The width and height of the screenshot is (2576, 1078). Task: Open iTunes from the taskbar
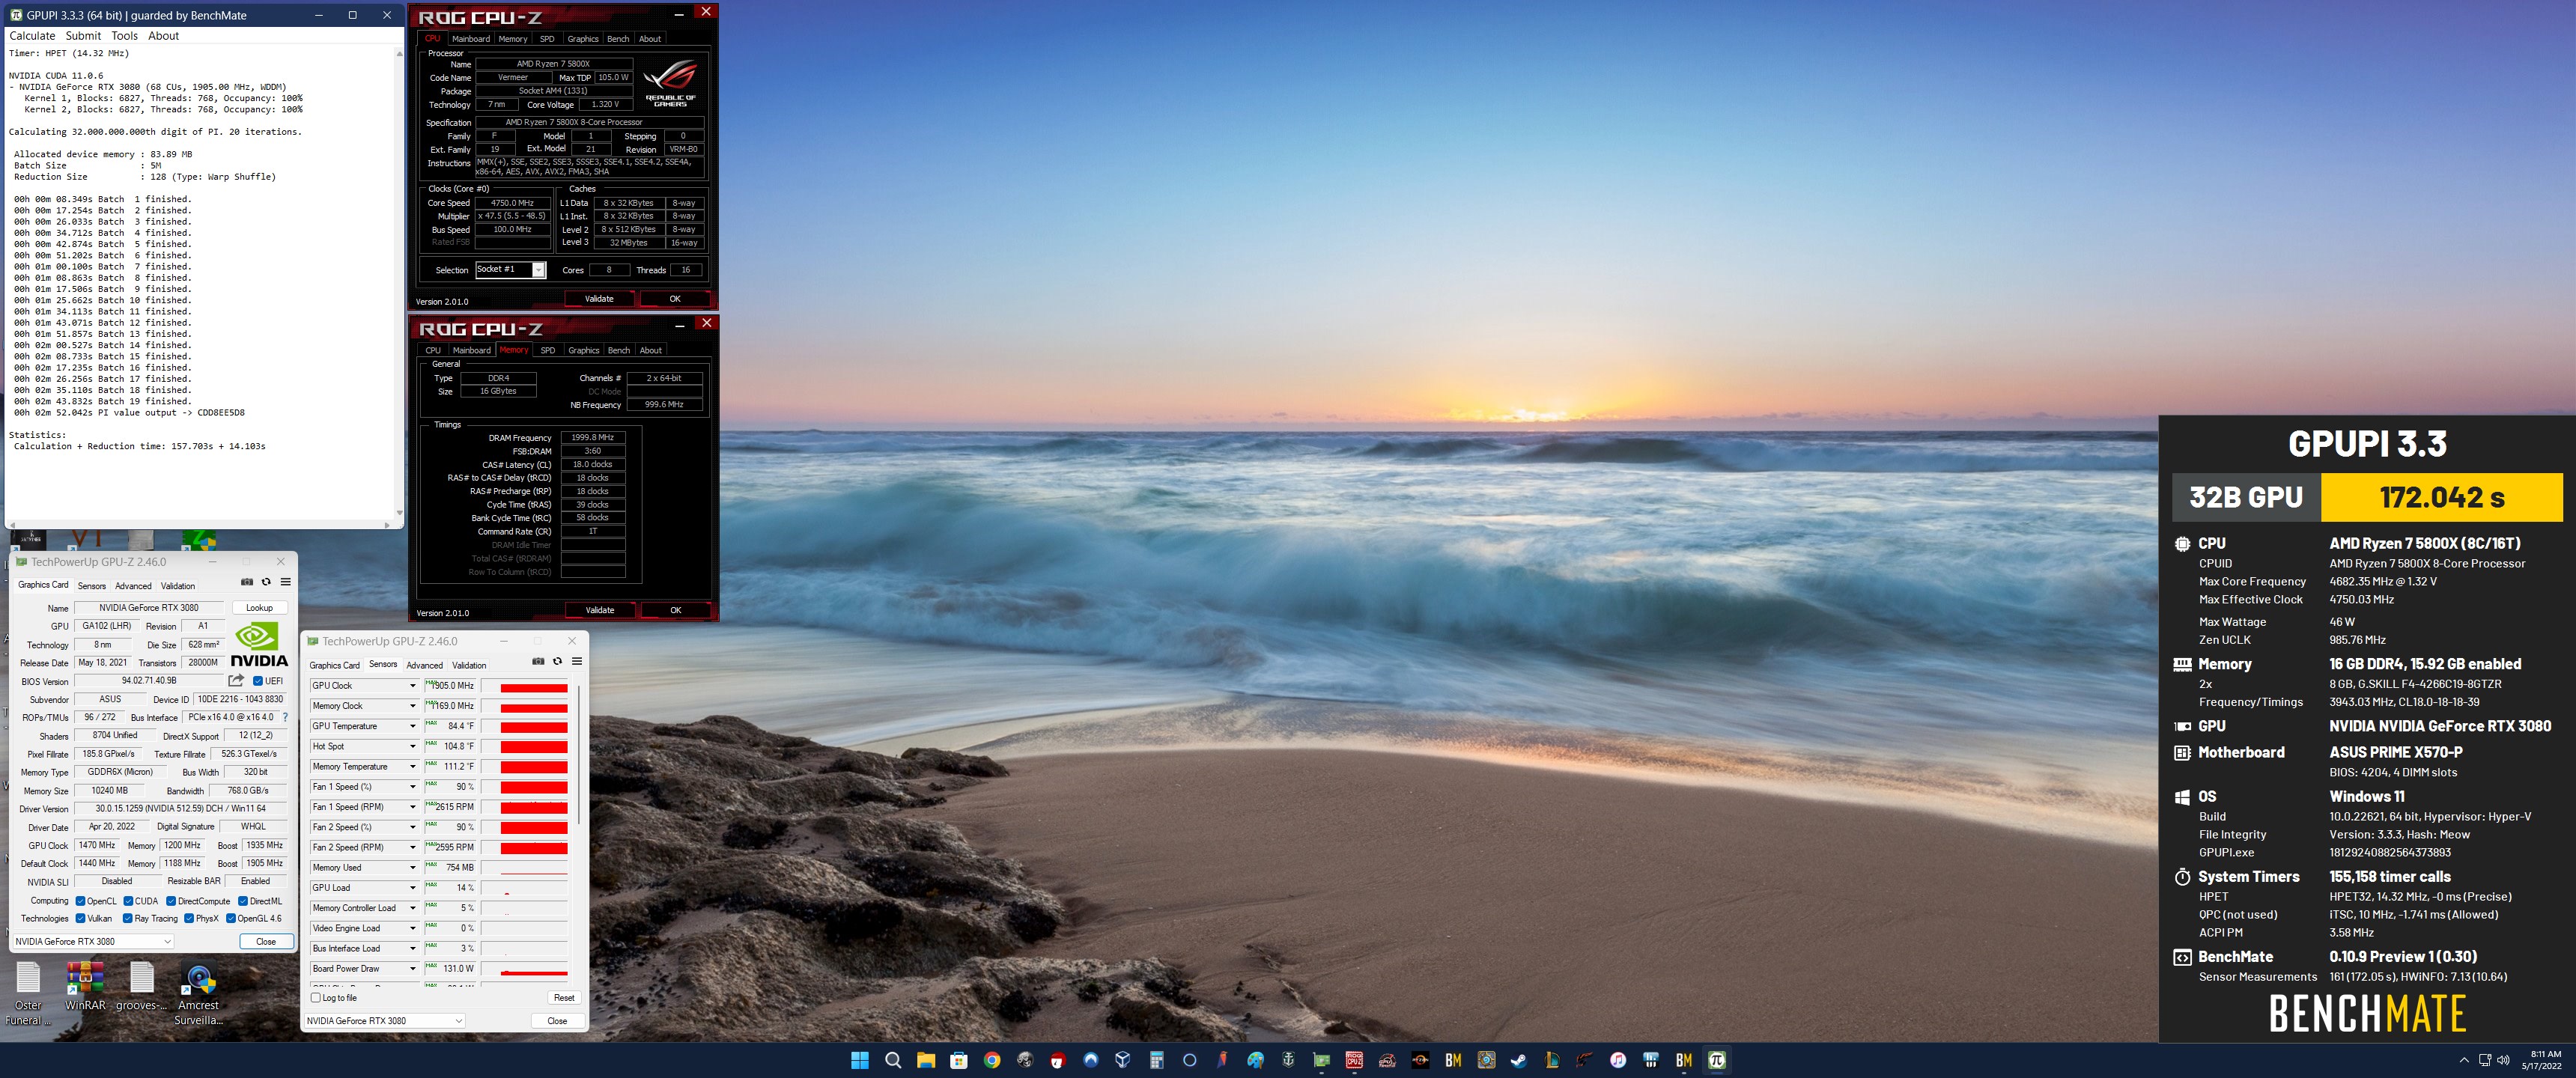click(1618, 1060)
